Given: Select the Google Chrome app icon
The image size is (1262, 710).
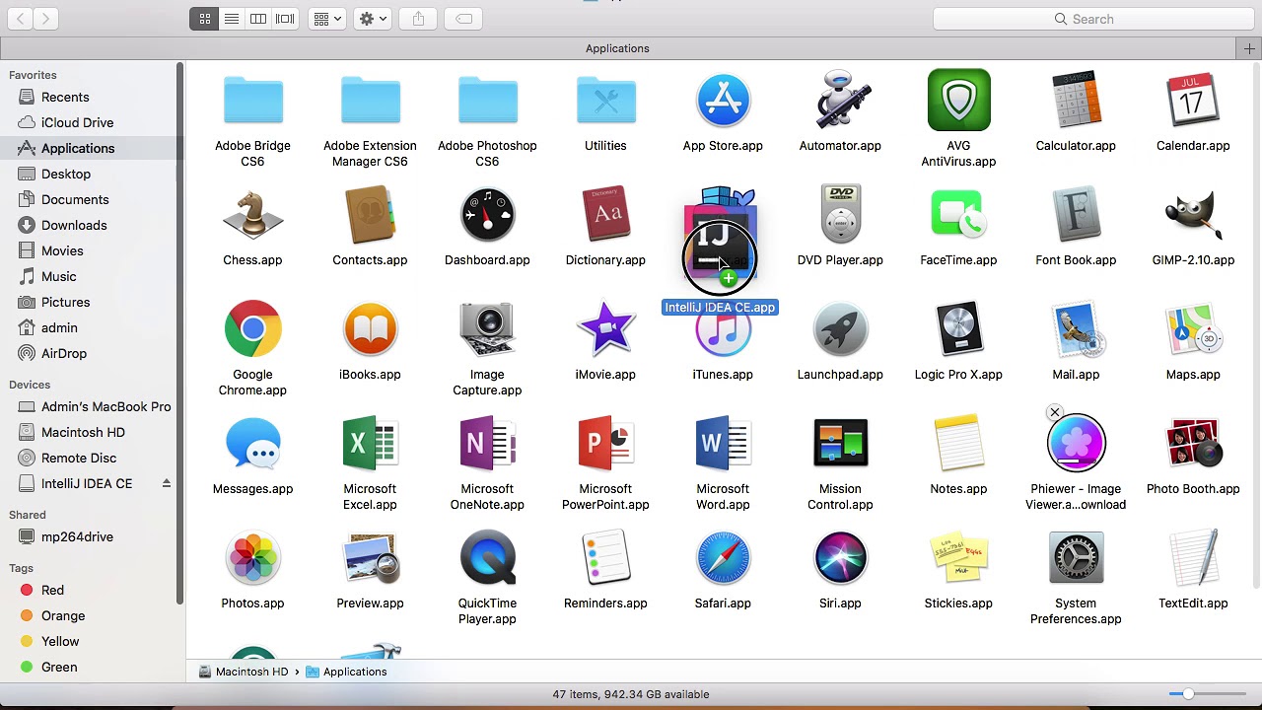Looking at the screenshot, I should tap(252, 328).
